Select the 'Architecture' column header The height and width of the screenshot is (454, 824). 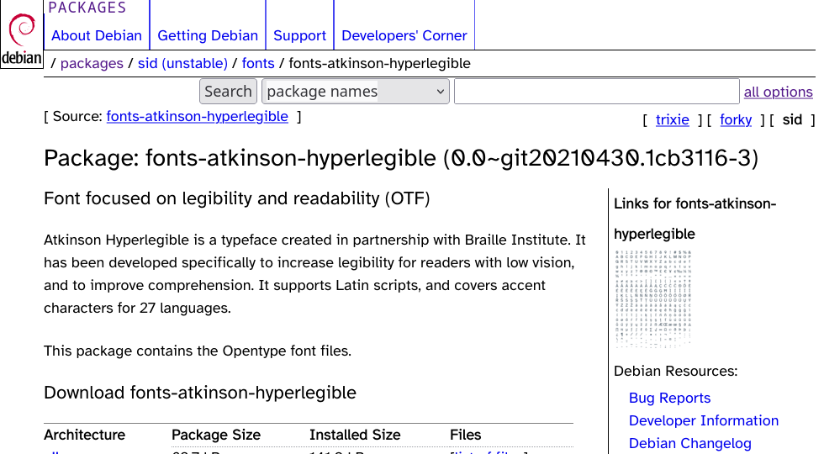coord(85,436)
